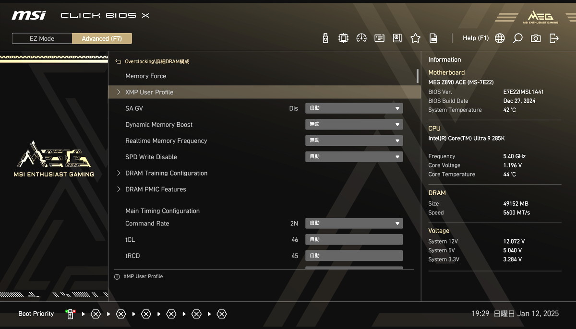
Task: Click the tCL label
Action: click(x=130, y=240)
